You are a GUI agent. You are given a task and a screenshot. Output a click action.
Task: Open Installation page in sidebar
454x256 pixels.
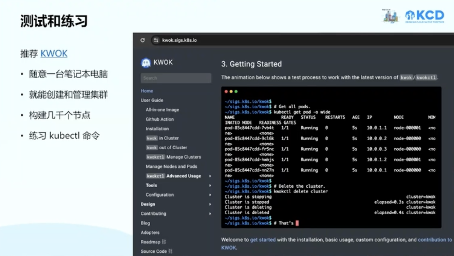[x=157, y=129]
